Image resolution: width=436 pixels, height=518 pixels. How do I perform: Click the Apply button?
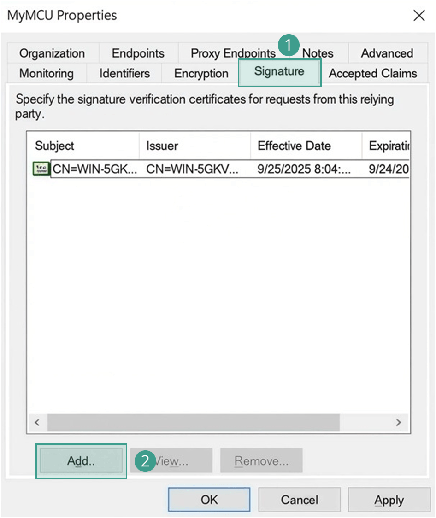point(389,500)
